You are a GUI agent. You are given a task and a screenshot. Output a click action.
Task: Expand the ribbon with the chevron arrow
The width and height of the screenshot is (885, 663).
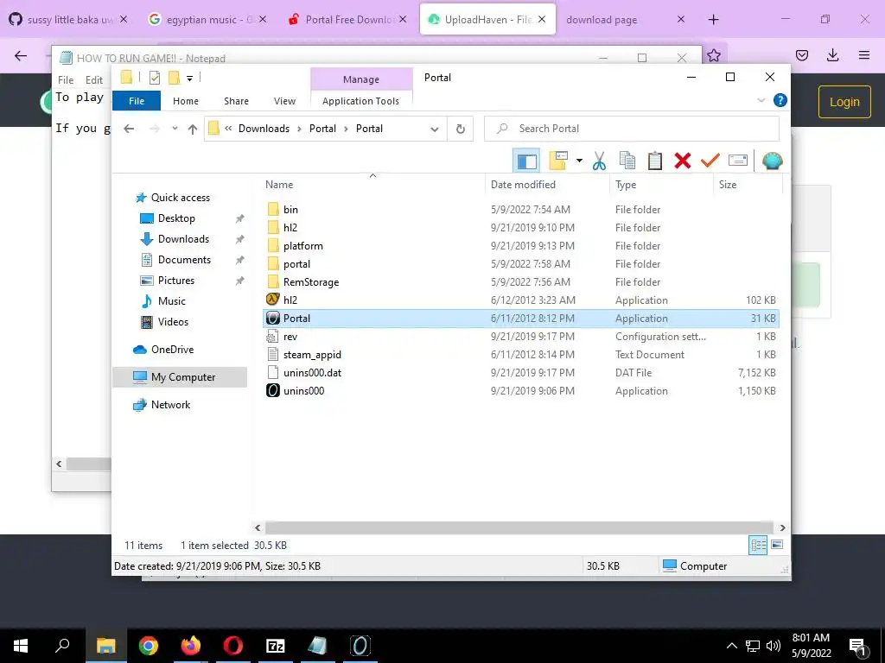click(x=761, y=100)
